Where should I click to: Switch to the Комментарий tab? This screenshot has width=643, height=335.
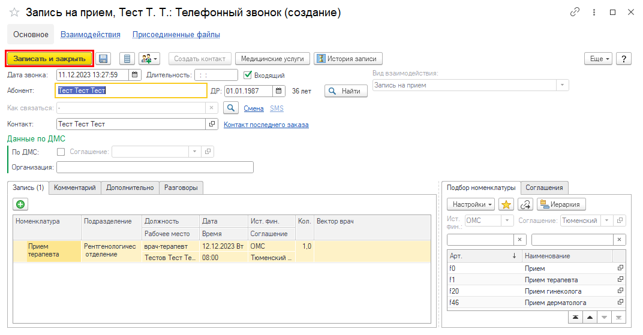point(75,188)
